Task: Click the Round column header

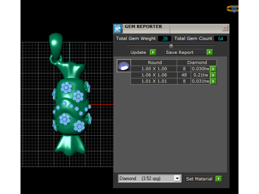Action: 154,63
